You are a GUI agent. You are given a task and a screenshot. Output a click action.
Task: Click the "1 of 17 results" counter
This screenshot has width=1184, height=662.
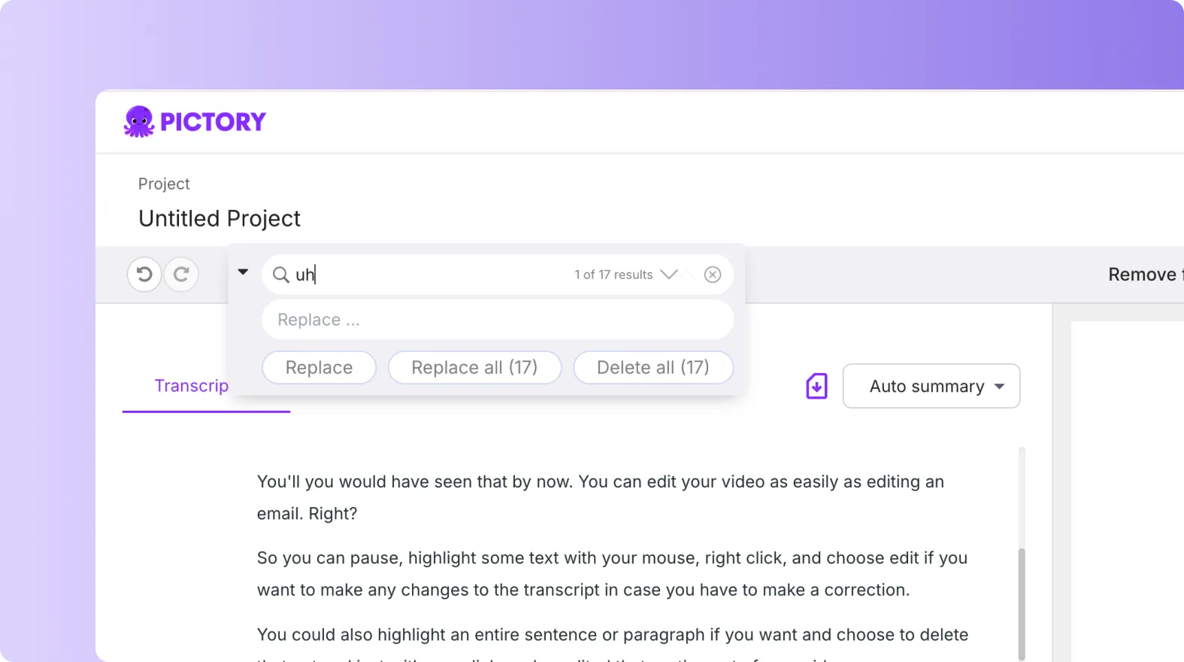pyautogui.click(x=613, y=275)
